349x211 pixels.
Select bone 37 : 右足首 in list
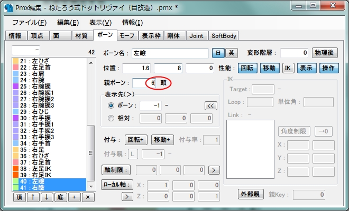[x=49, y=162]
